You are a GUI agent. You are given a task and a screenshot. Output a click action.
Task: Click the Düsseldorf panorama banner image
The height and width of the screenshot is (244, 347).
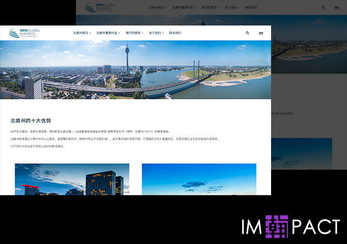point(136,70)
